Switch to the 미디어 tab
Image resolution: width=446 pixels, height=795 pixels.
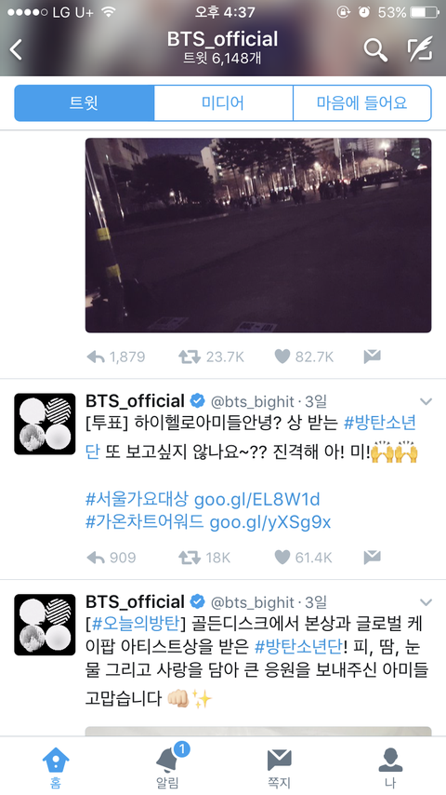point(223,103)
